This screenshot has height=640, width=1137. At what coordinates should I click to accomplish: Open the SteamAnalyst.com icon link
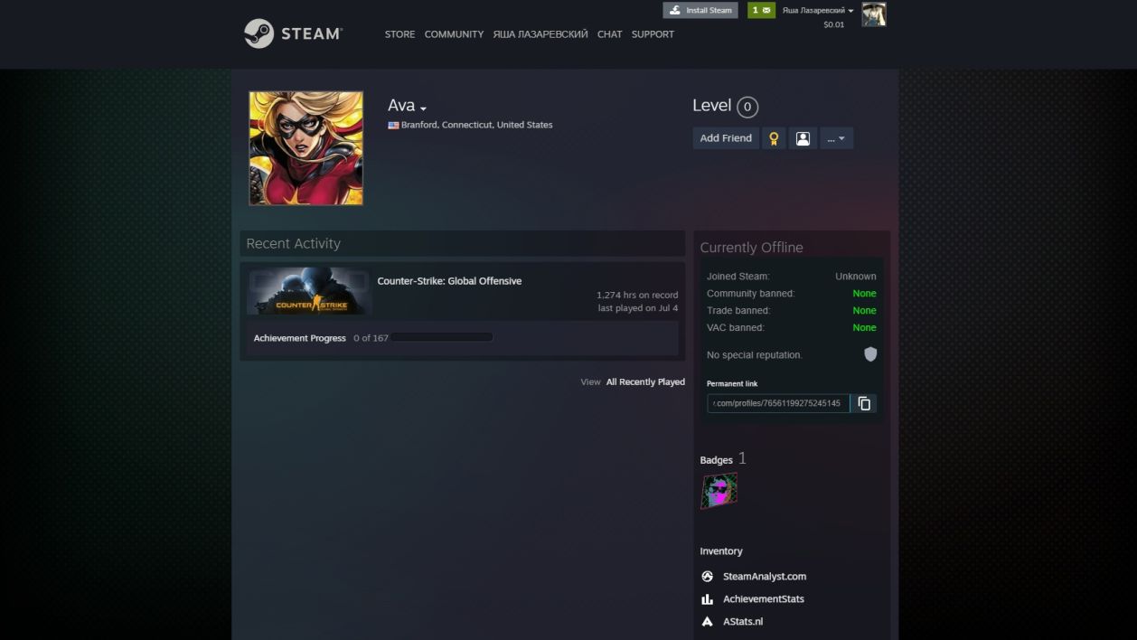(x=708, y=577)
